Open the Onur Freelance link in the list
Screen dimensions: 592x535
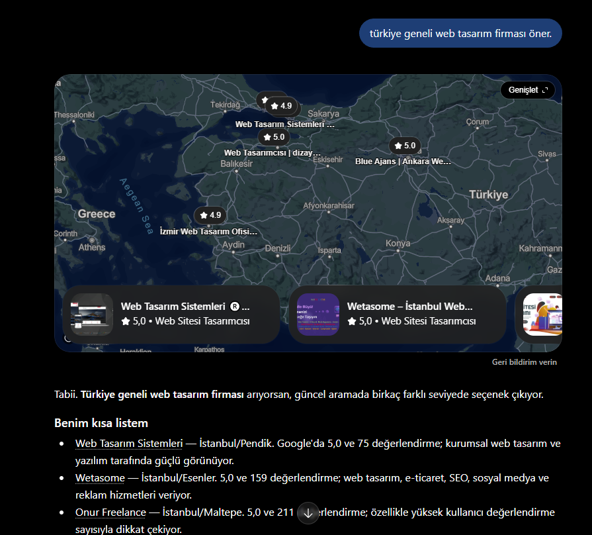tap(110, 512)
